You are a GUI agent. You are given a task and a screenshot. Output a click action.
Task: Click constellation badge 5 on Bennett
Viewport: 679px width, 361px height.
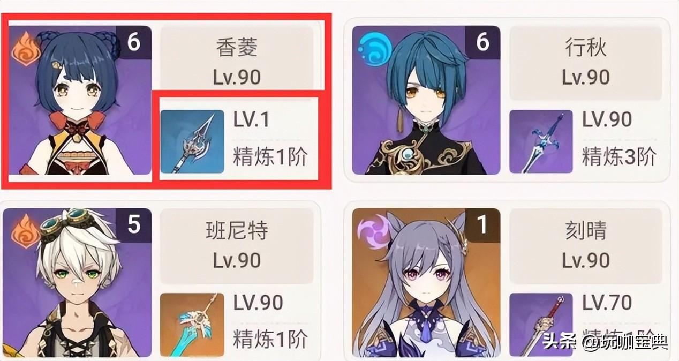[x=133, y=225]
